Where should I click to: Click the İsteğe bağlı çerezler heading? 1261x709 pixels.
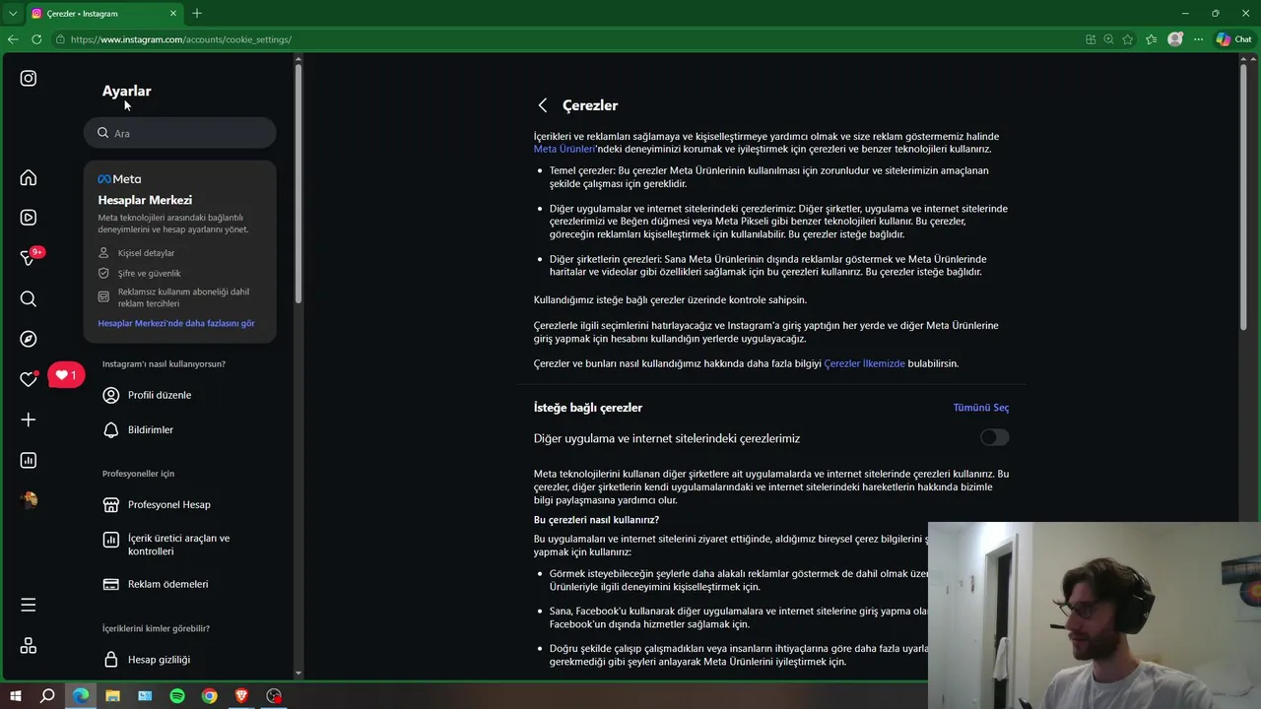588,408
